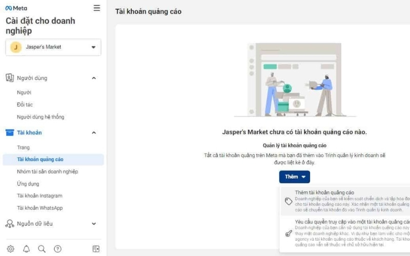Select Đối tác in the sidebar
This screenshot has height=256, width=410.
click(x=25, y=104)
